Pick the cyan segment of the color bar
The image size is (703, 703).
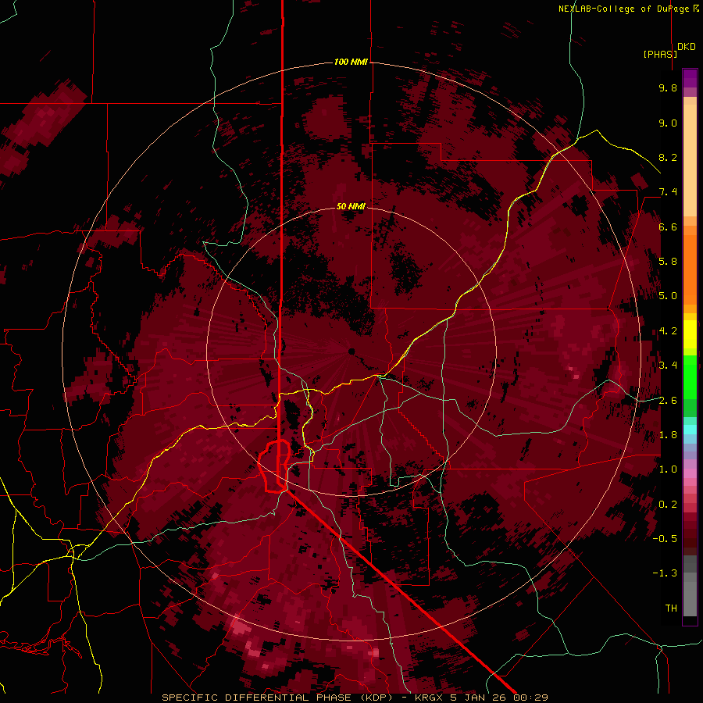tap(690, 430)
